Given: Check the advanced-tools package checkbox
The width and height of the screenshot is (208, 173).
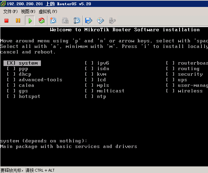Looking at the screenshot, I should coord(11,80).
